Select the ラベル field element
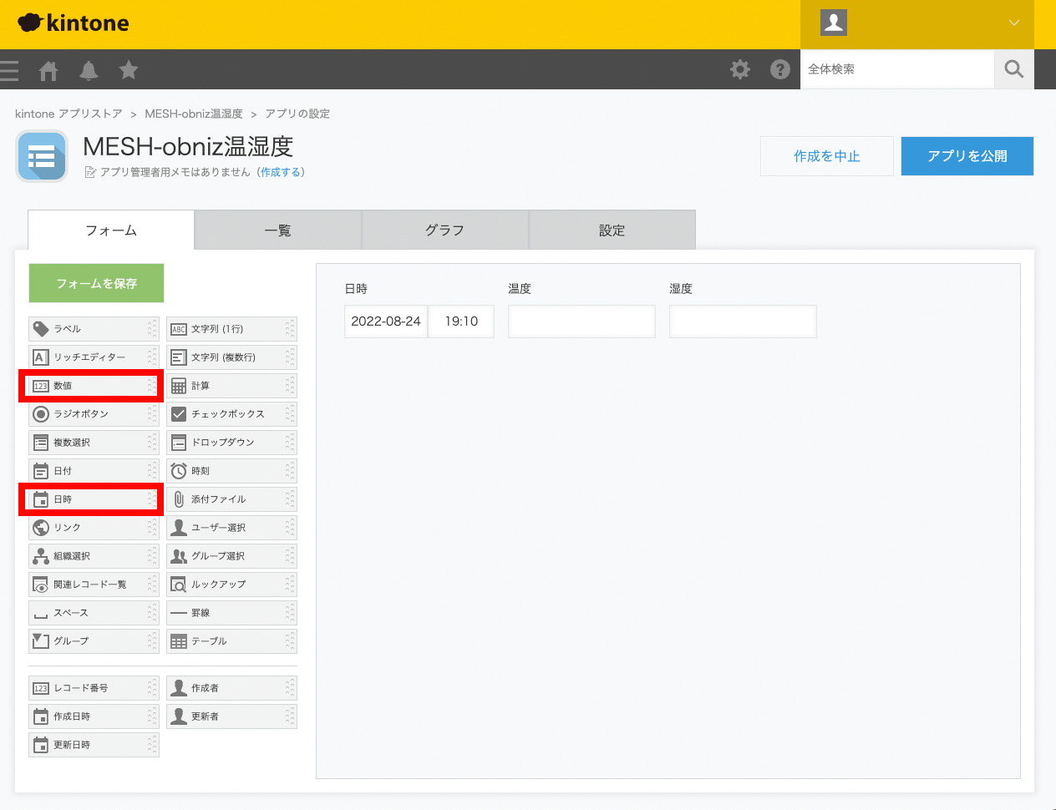1056x810 pixels. click(94, 329)
